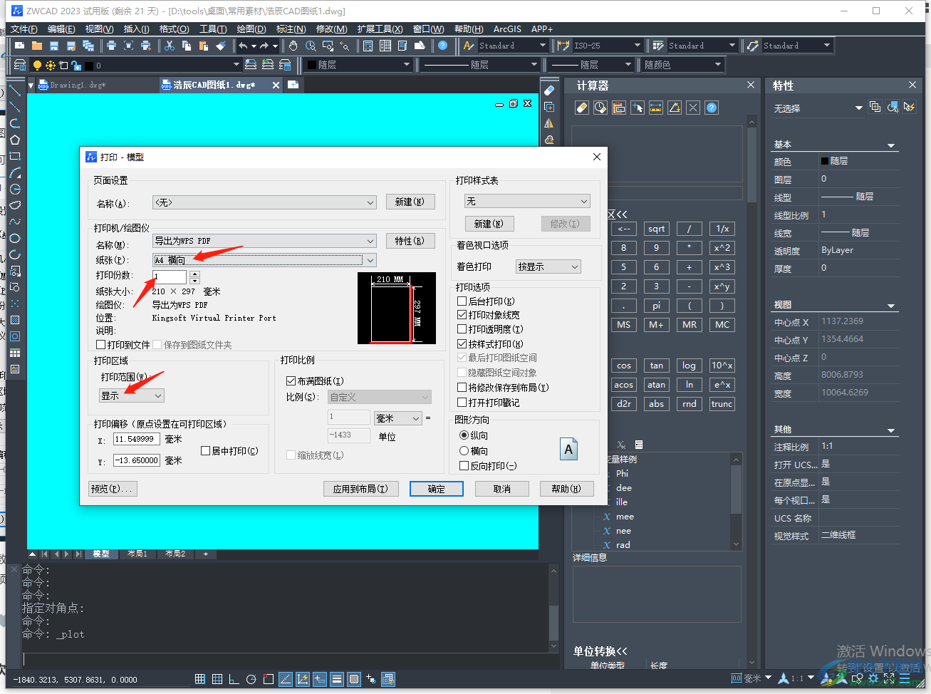Select the Polygon tool in draw toolbar
The height and width of the screenshot is (694, 931).
pos(15,140)
